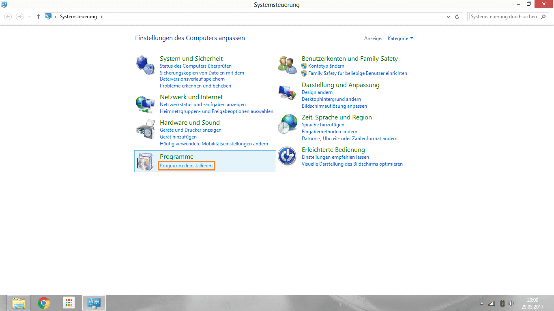Click the up one level arrow
Screen dimensions: 554x311
tap(39, 17)
